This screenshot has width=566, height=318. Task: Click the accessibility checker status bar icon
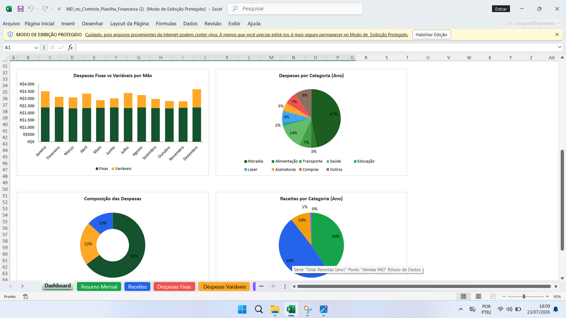(x=25, y=296)
